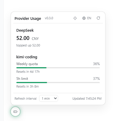This screenshot has width=117, height=121.
Task: Click the 'Updated 7:45:24 PM' timestamp
Action: tap(87, 99)
